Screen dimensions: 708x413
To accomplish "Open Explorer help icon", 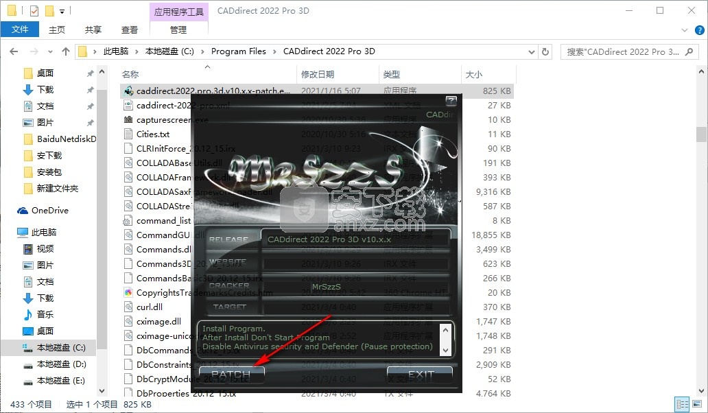I will 699,30.
